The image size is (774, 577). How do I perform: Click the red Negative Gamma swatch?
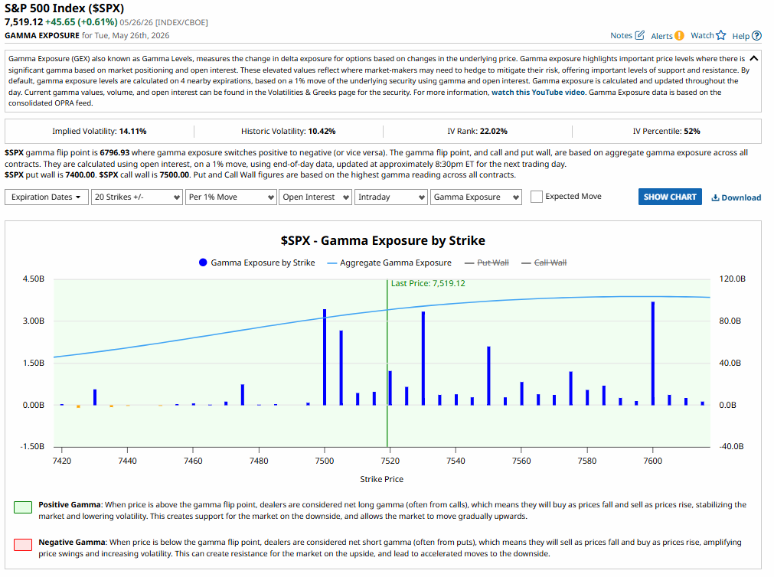coord(23,545)
